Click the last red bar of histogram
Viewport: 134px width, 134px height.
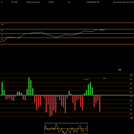pos(100,103)
